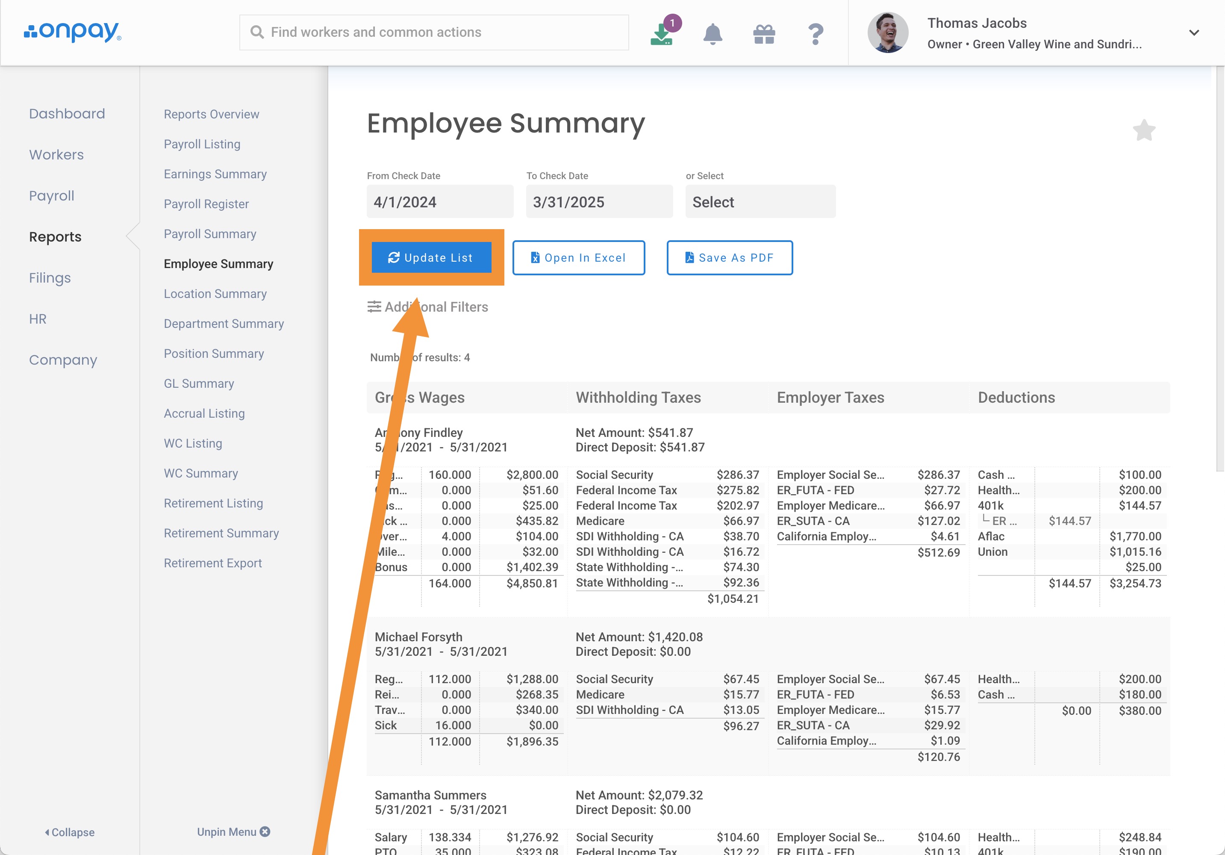Open the 'or Select' date dropdown
1225x855 pixels.
(x=760, y=202)
